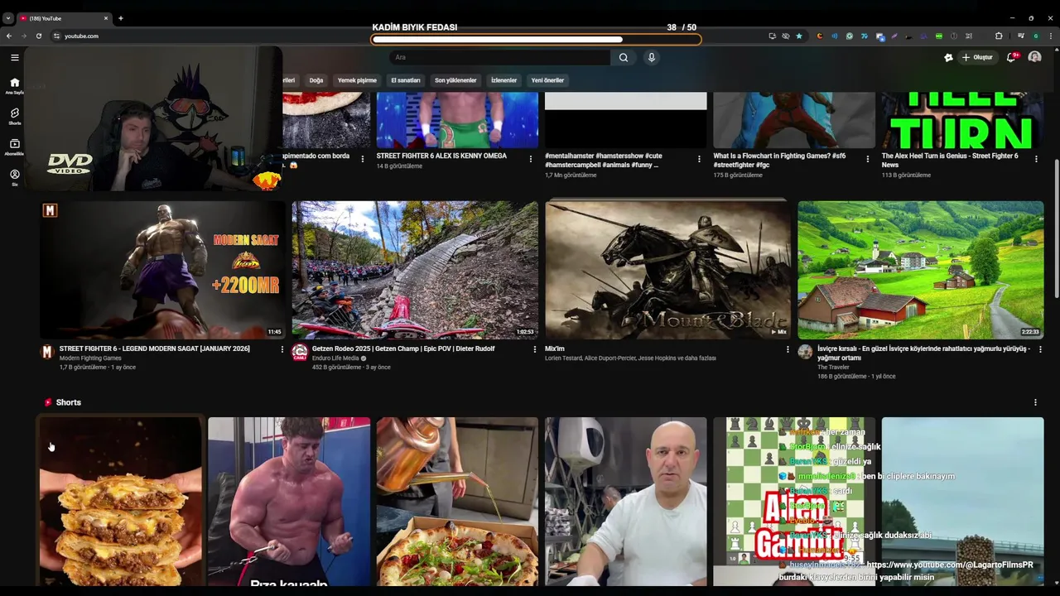This screenshot has width=1060, height=596.
Task: Open options menu for Mix'im playlist
Action: click(787, 349)
